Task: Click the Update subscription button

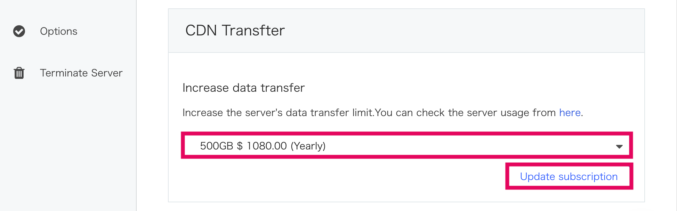Action: coord(569,177)
